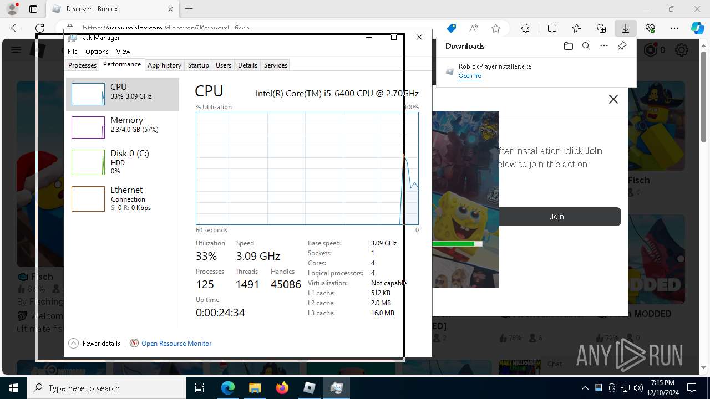Collapse Task Manager with Fewer details
This screenshot has height=399, width=710.
(x=94, y=344)
